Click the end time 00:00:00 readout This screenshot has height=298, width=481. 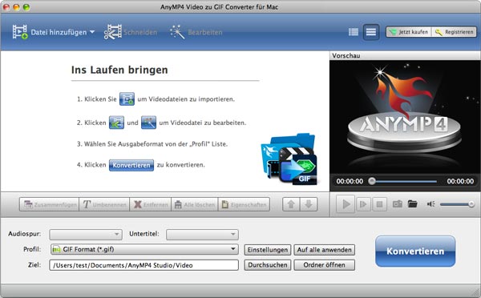pos(460,181)
